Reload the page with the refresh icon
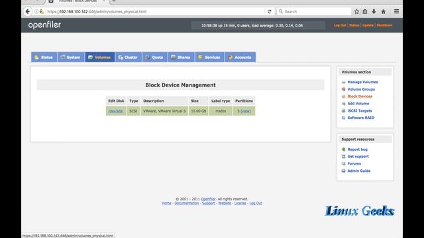 coord(270,12)
